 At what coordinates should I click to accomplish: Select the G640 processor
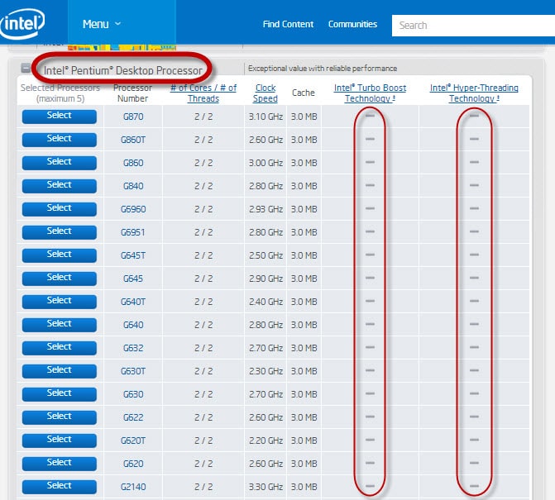60,325
